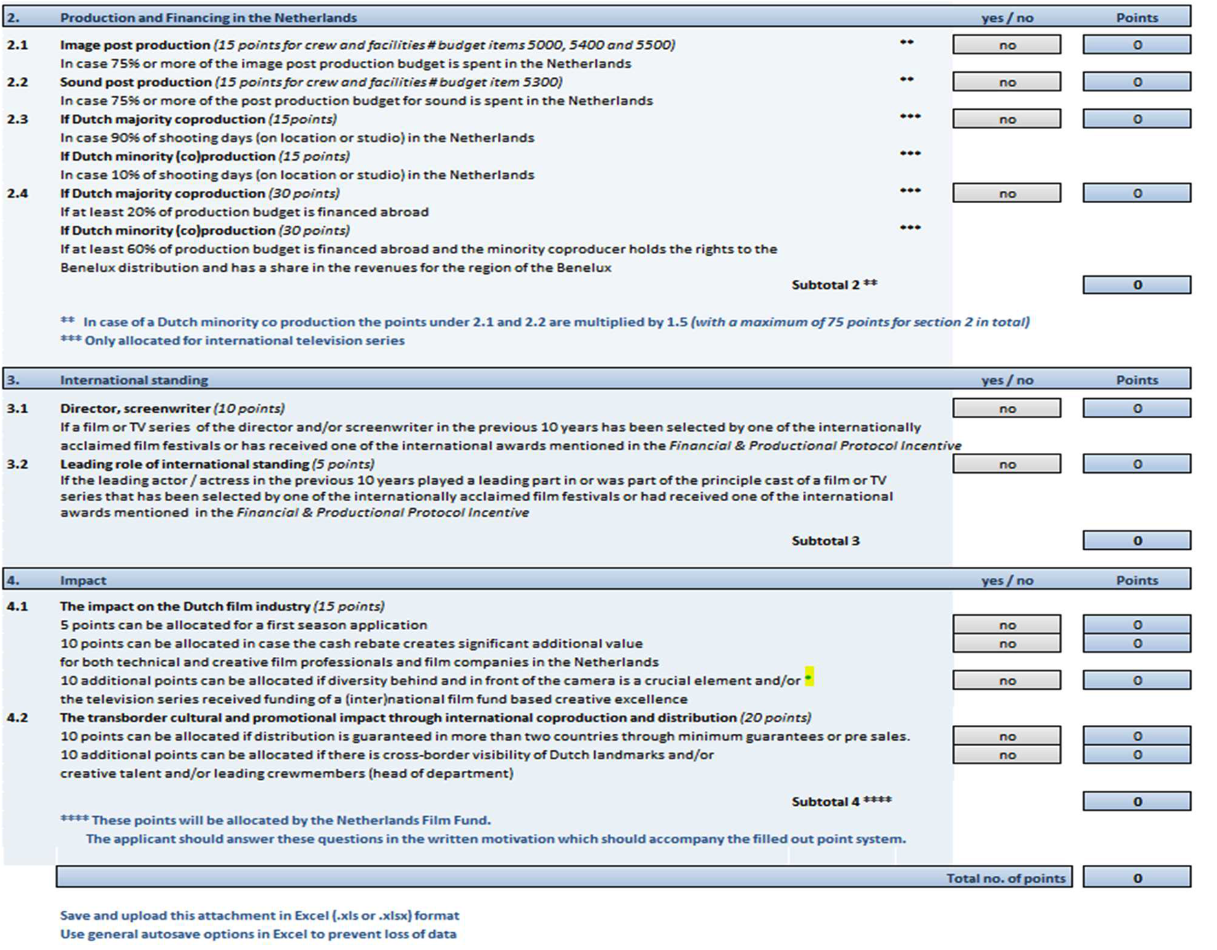Set yes/no for diversity behind camera row
This screenshot has width=1217, height=950.
tap(1006, 681)
